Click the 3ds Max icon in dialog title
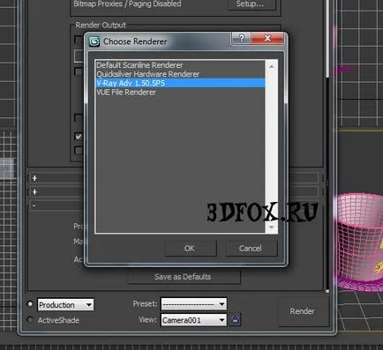The image size is (383, 350). (x=94, y=41)
